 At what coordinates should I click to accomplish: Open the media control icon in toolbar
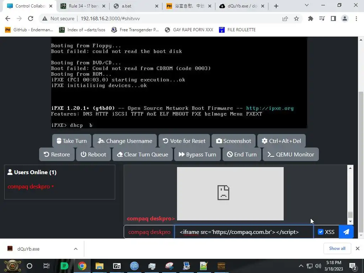[x=322, y=18]
